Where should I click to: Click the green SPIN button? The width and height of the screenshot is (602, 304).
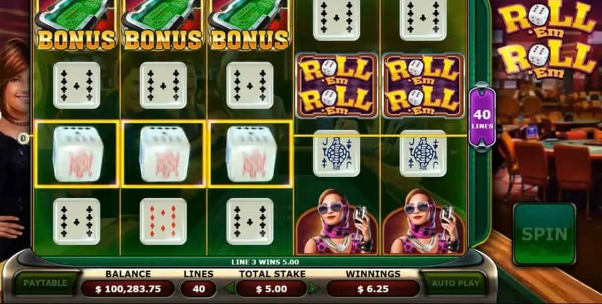tap(544, 234)
